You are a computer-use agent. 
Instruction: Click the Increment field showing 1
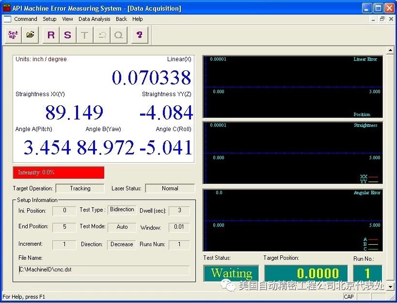(64, 244)
